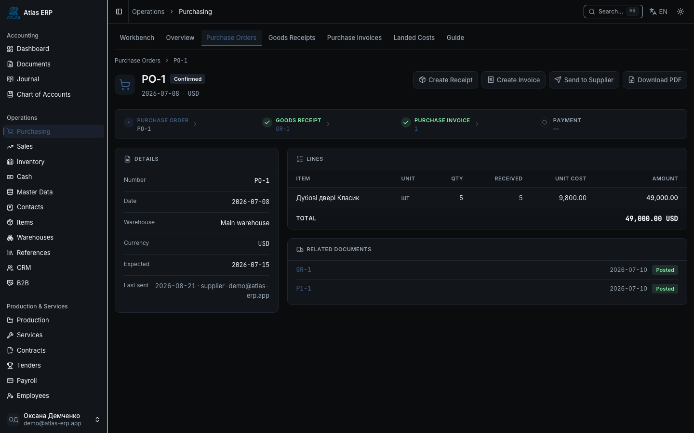Switch to Goods Receipts tab

coord(292,38)
